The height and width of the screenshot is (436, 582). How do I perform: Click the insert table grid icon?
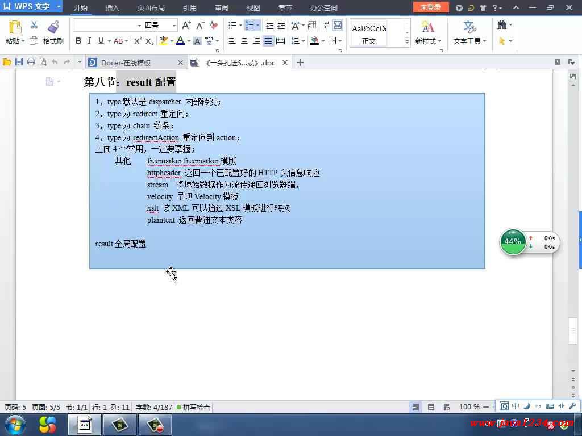(x=312, y=25)
